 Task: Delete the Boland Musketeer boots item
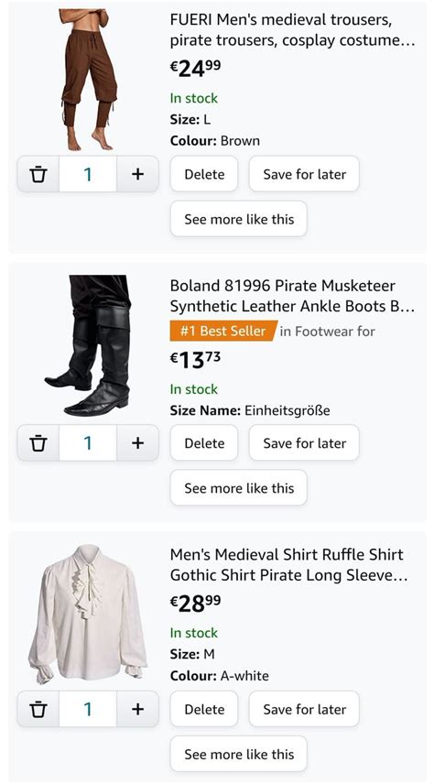[204, 443]
